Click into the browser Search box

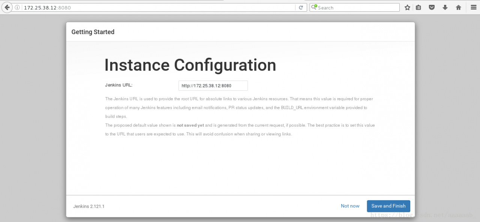click(x=354, y=7)
